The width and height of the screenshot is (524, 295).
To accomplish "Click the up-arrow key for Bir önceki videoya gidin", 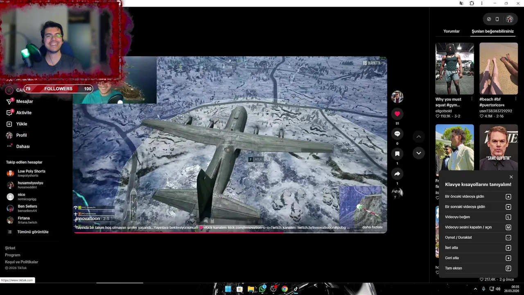I will tap(508, 197).
